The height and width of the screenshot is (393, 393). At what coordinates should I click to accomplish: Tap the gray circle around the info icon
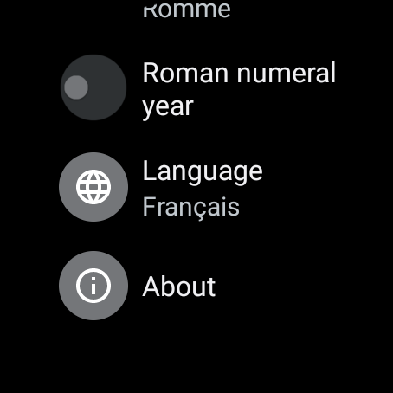[93, 286]
